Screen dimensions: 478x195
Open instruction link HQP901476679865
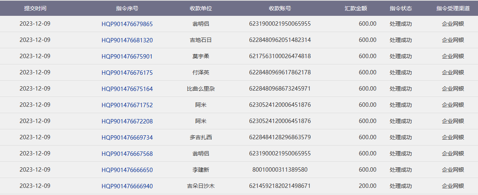(x=127, y=24)
